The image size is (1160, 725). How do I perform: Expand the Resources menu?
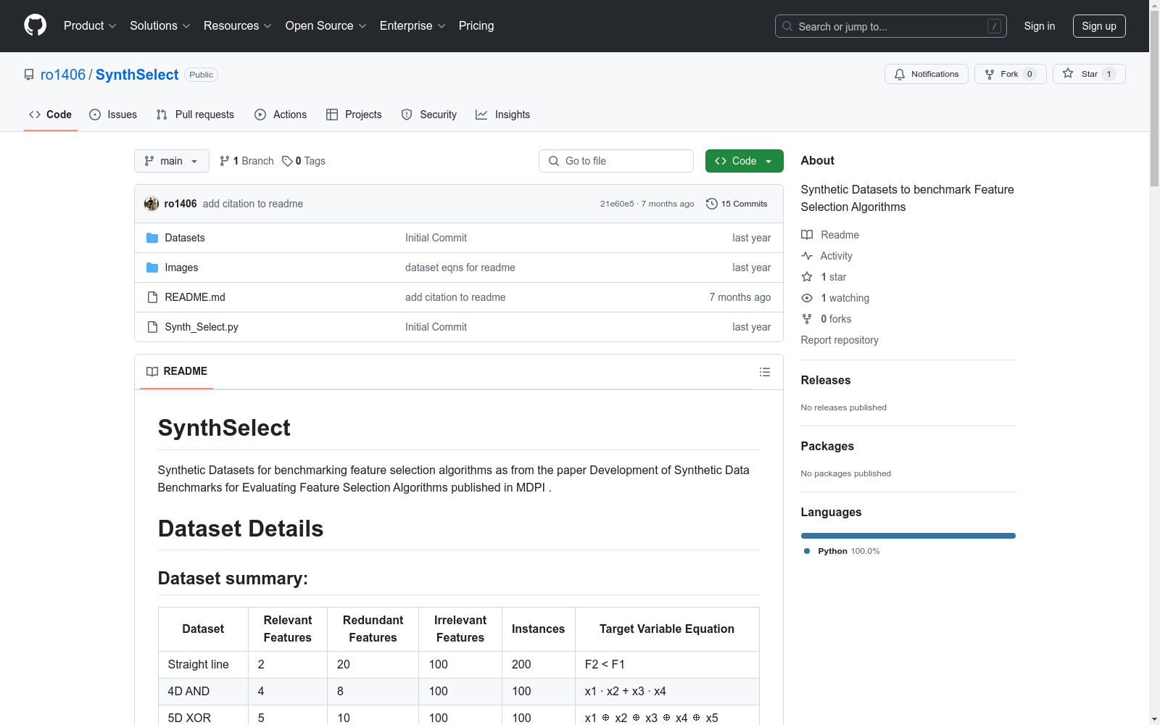[x=238, y=25]
